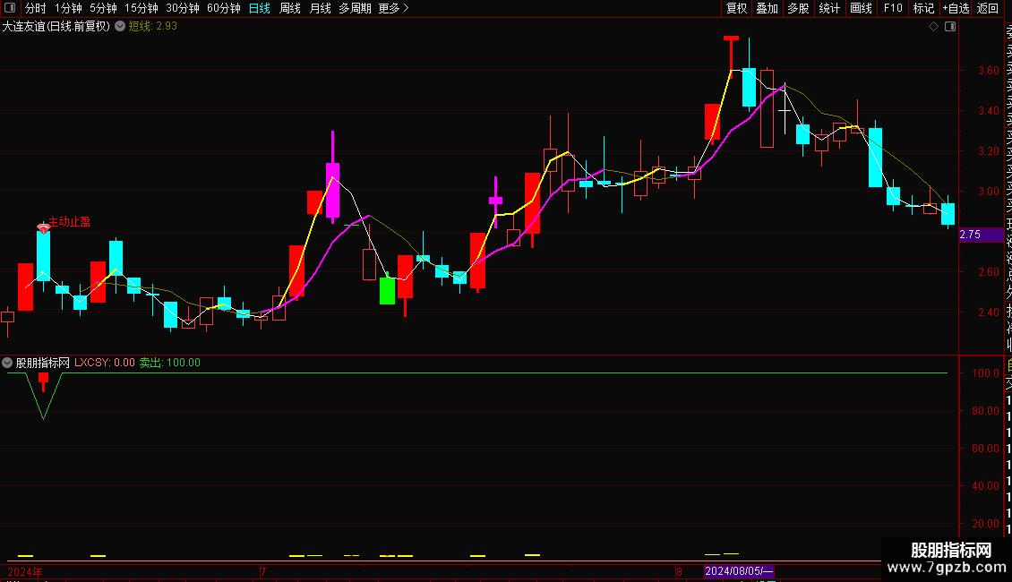Open the indicator menu beside 大连友谊 title
The image size is (1012, 582).
tap(120, 27)
